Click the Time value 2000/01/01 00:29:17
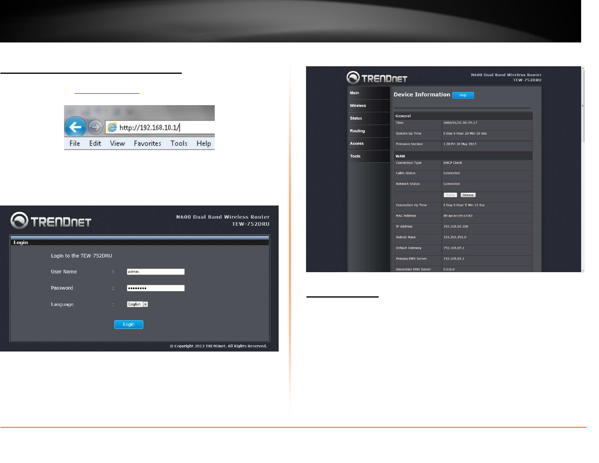599x463 pixels. click(460, 123)
